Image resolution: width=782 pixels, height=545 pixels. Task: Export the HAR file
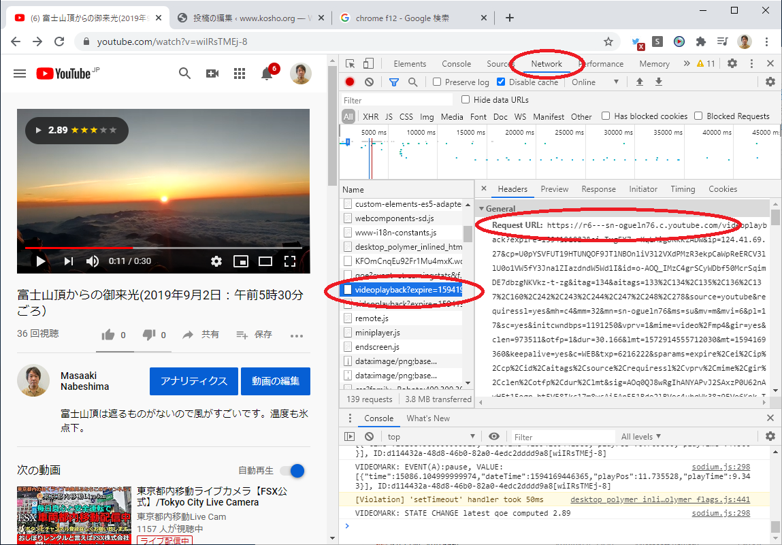pyautogui.click(x=659, y=82)
